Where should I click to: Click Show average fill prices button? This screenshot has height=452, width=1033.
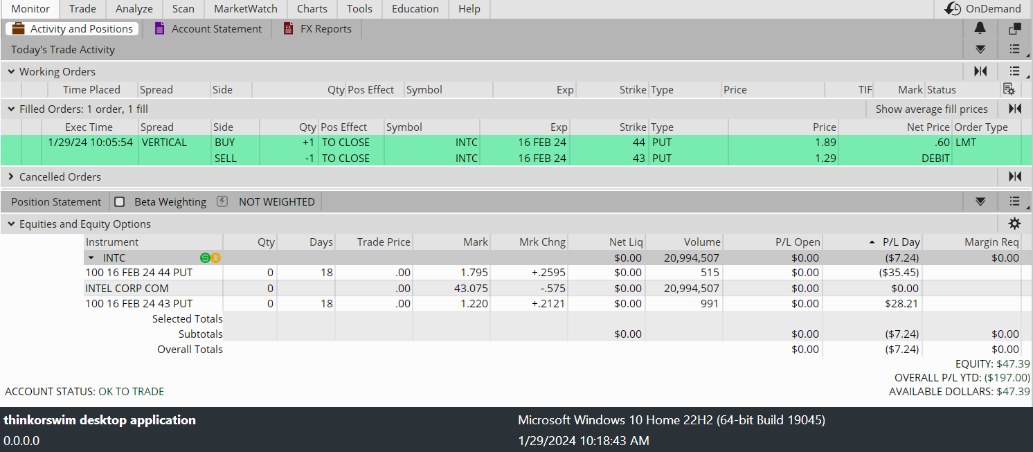pos(931,109)
